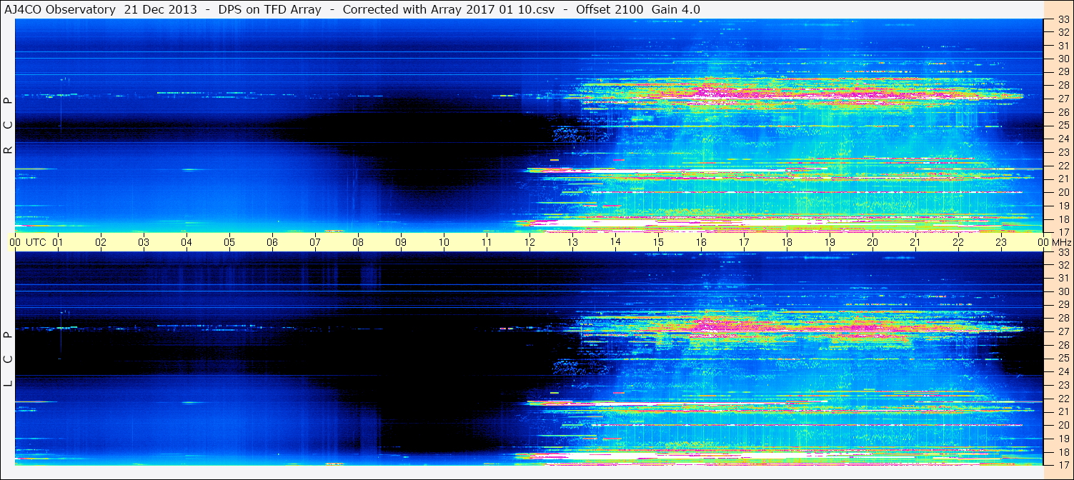This screenshot has height=480, width=1074.
Task: Click the 33 MHz tick in RCP panel
Action: click(x=1063, y=19)
